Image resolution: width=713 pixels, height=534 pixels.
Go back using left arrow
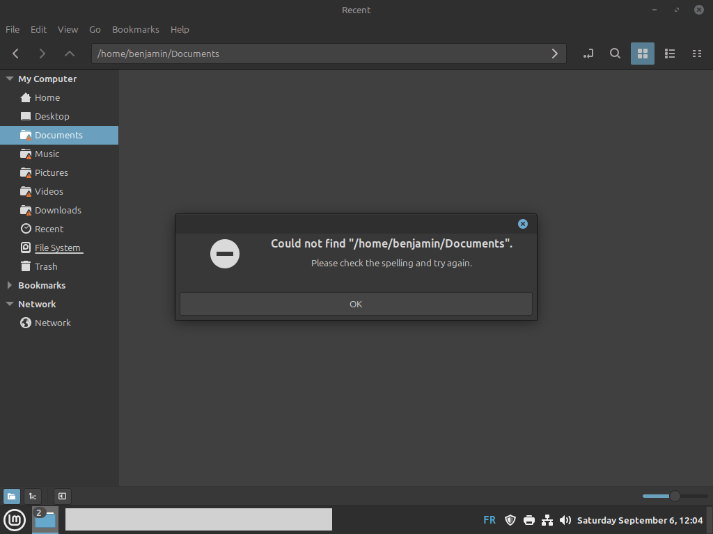[16, 54]
